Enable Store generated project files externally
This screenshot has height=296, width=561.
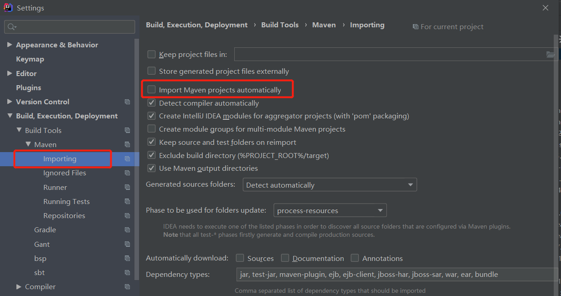click(151, 71)
